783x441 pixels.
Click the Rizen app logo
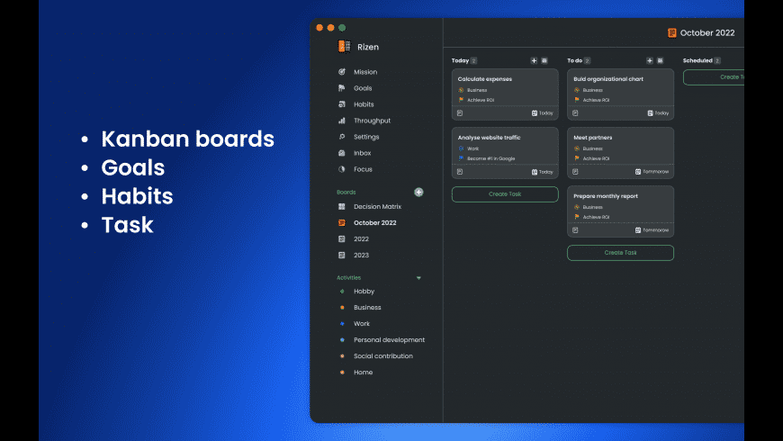[344, 47]
